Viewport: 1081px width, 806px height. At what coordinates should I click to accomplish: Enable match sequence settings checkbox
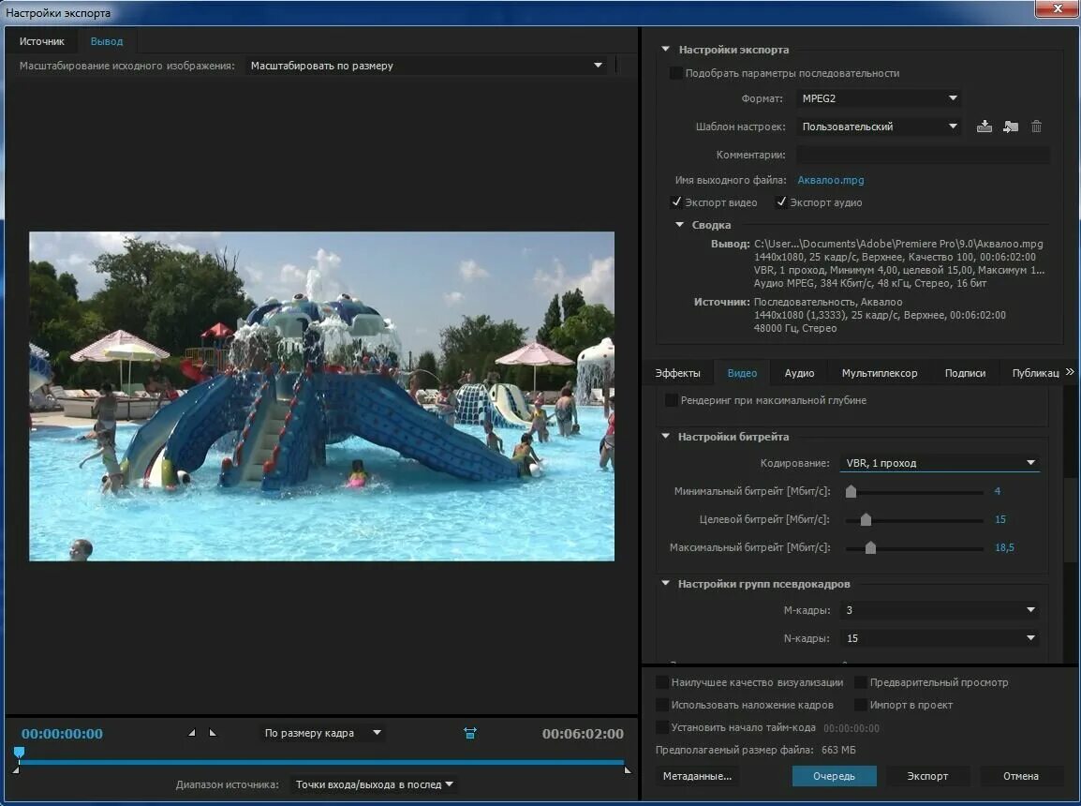tap(676, 73)
